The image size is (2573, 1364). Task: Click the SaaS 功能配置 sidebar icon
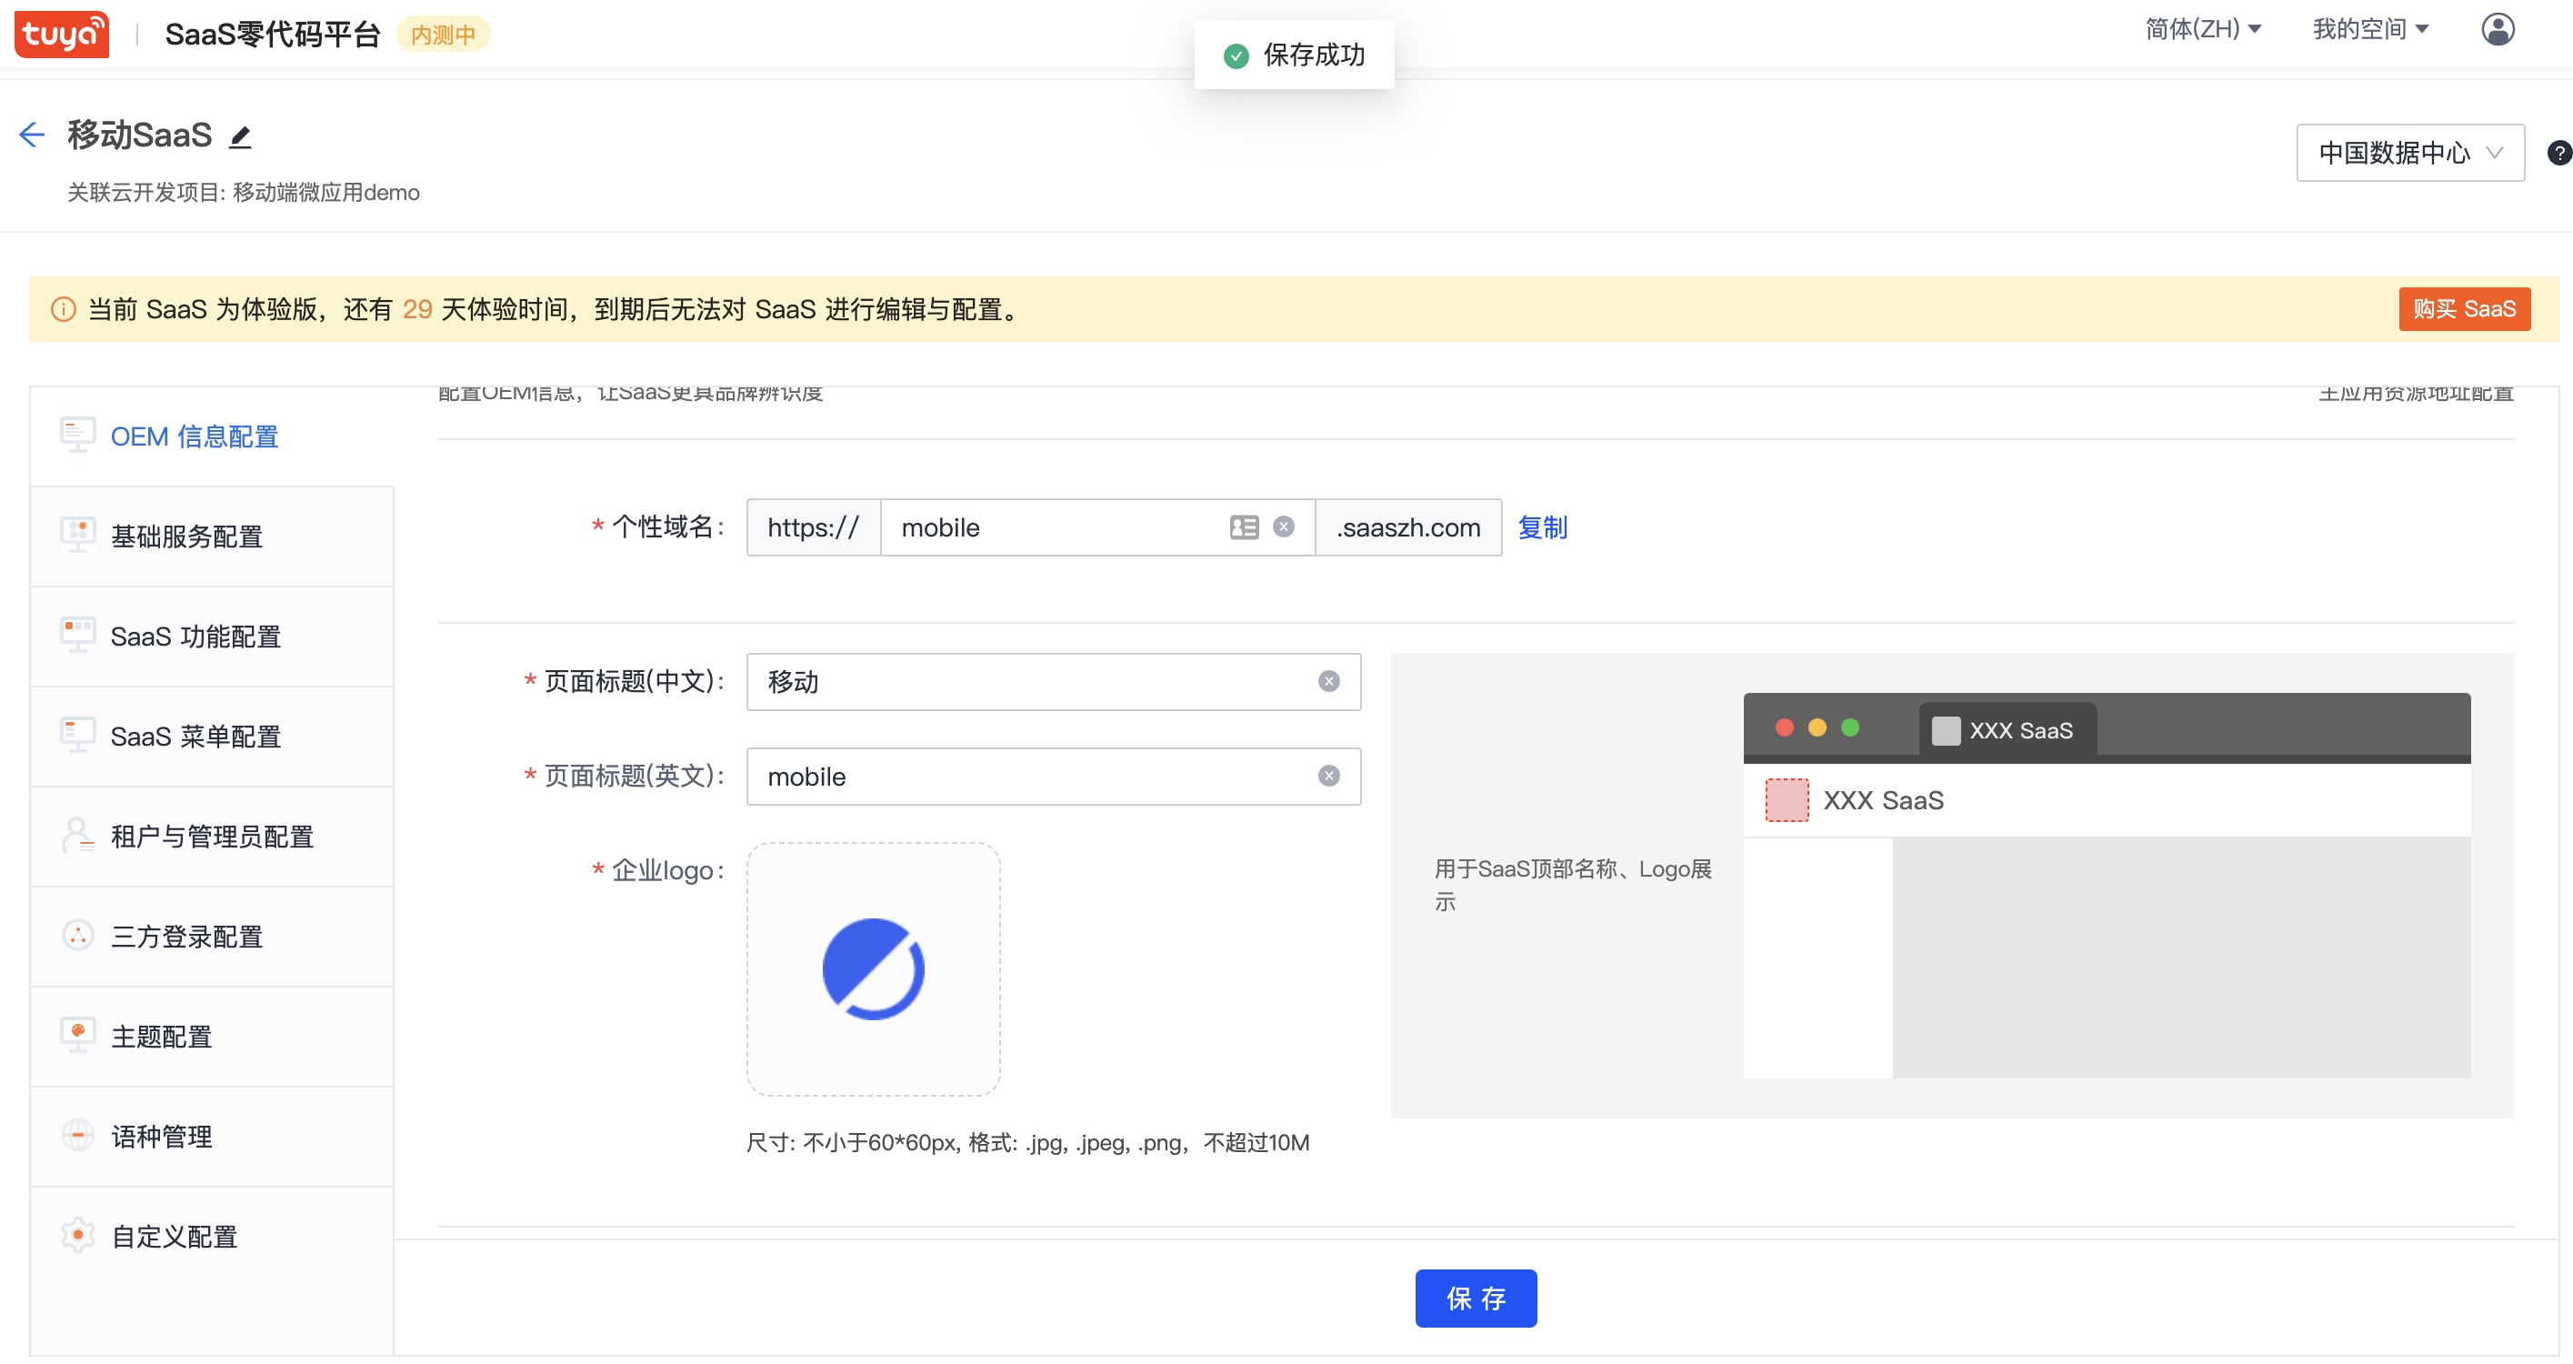pos(78,636)
